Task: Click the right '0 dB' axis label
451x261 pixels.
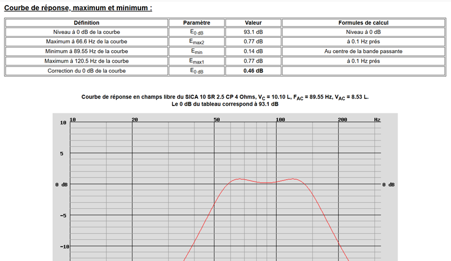Action: pyautogui.click(x=388, y=184)
